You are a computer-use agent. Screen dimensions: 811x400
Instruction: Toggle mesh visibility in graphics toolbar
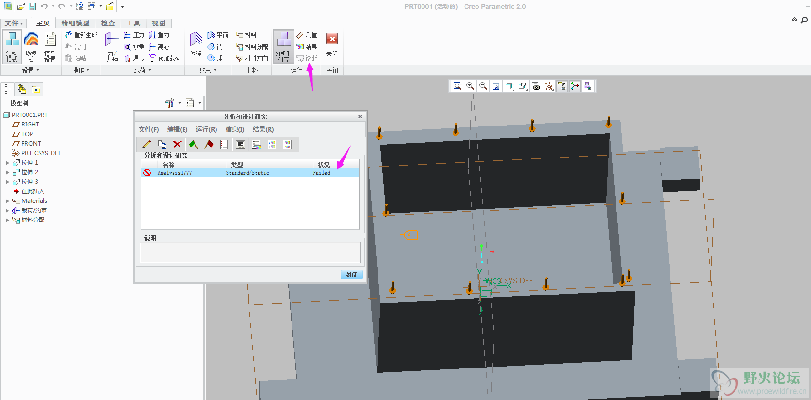click(x=588, y=86)
